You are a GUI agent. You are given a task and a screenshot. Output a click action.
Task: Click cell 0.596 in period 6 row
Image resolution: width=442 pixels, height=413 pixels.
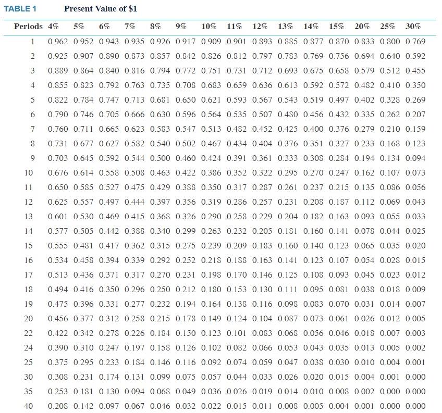[x=186, y=115]
